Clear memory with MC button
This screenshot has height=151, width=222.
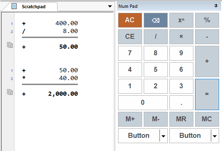click(207, 119)
